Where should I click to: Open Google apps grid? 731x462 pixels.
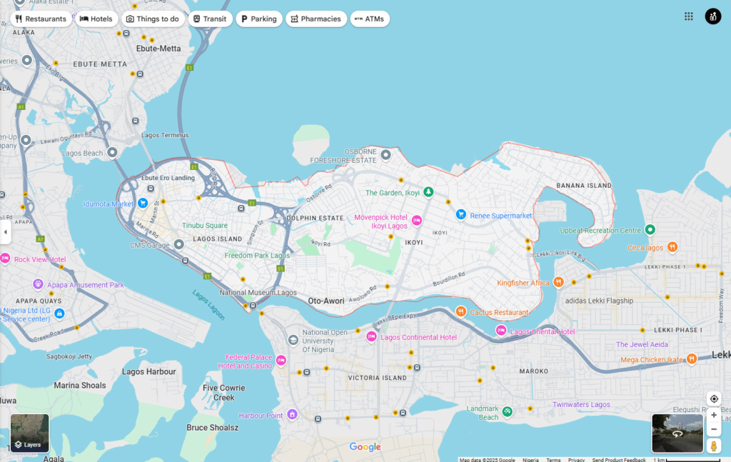tap(689, 16)
